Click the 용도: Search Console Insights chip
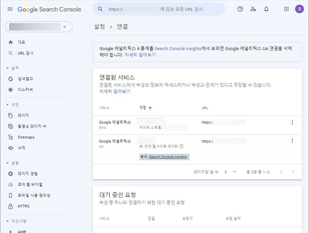The height and width of the screenshot is (233, 309). point(164,157)
